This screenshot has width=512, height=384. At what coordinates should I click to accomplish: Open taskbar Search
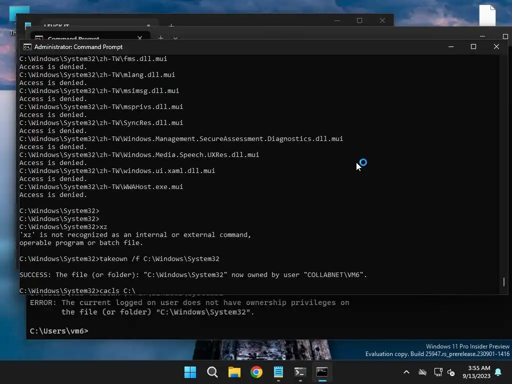(x=212, y=372)
